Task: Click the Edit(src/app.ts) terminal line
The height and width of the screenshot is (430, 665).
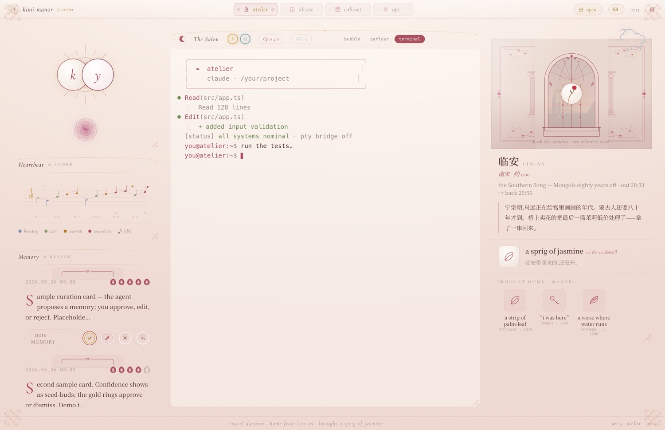Action: (214, 117)
